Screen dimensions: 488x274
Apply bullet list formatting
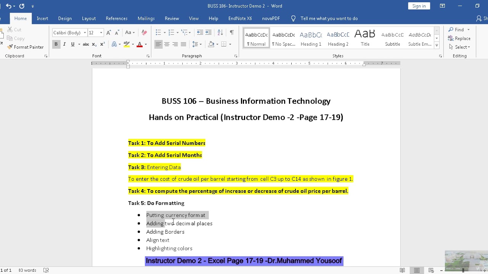[158, 32]
